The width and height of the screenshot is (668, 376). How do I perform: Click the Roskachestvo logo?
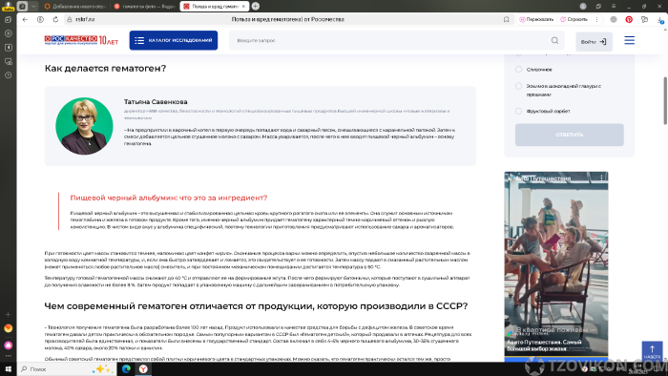(x=81, y=40)
